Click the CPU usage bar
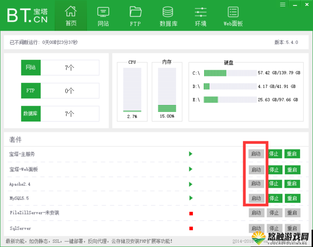The width and height of the screenshot is (313, 247). 132,90
